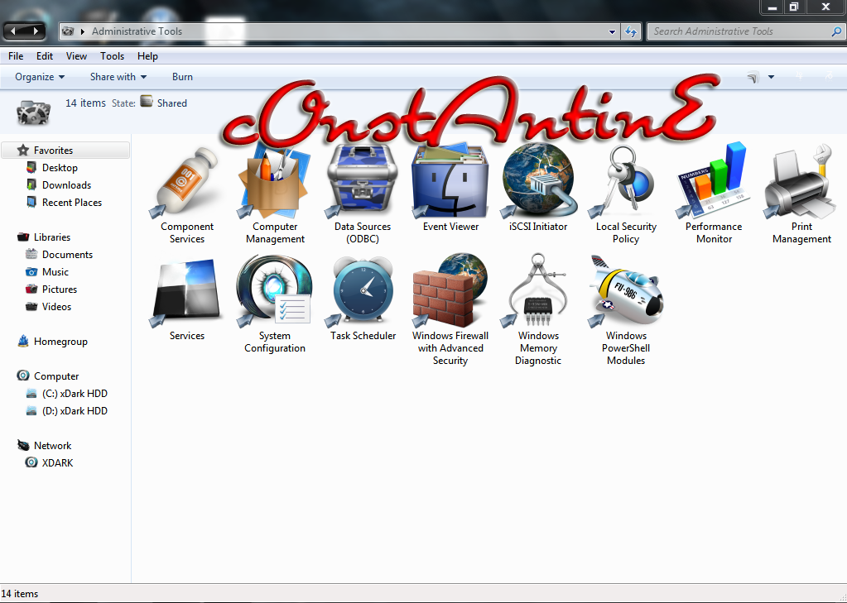847x603 pixels.
Task: Open the Computer Management icon
Action: point(274,181)
